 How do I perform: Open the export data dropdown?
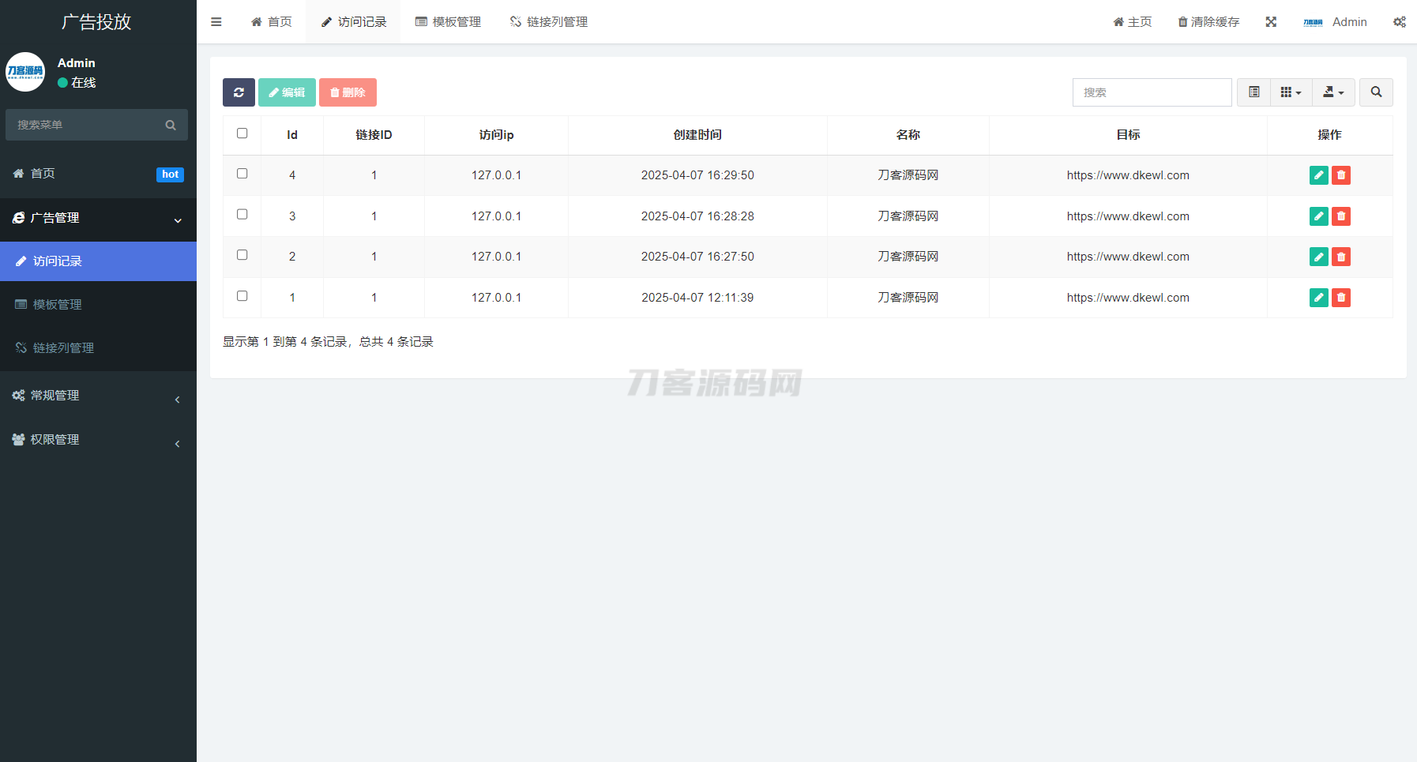click(1333, 92)
